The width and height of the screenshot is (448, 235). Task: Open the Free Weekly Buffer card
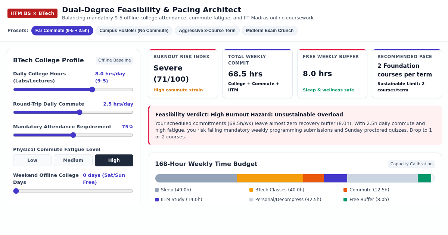click(332, 73)
